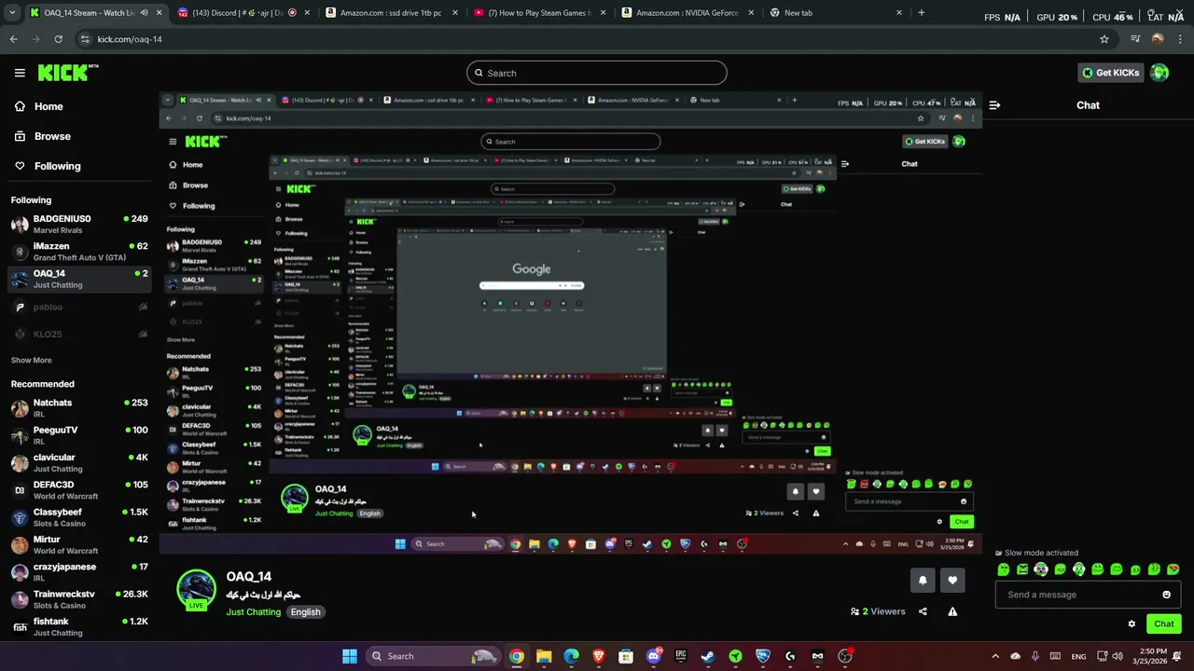Mute the OAQ_14 Stream tab audio

144,13
